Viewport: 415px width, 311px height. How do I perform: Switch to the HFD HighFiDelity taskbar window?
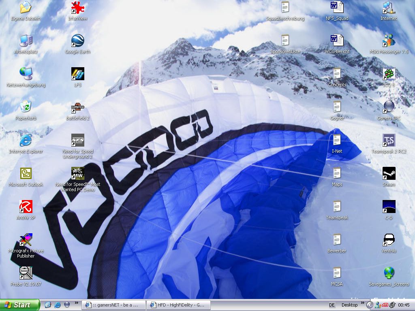[x=178, y=305]
